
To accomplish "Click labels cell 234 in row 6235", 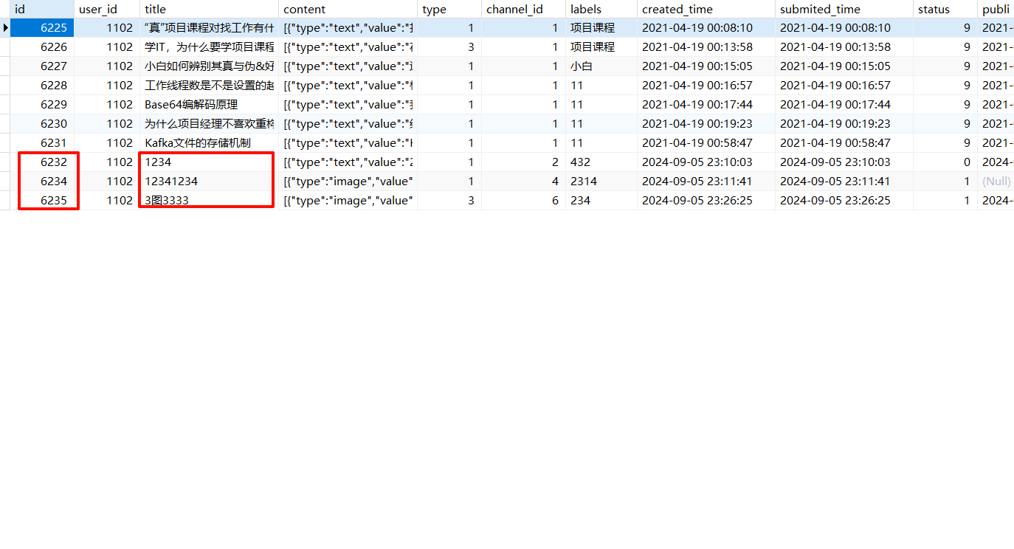I will point(601,201).
